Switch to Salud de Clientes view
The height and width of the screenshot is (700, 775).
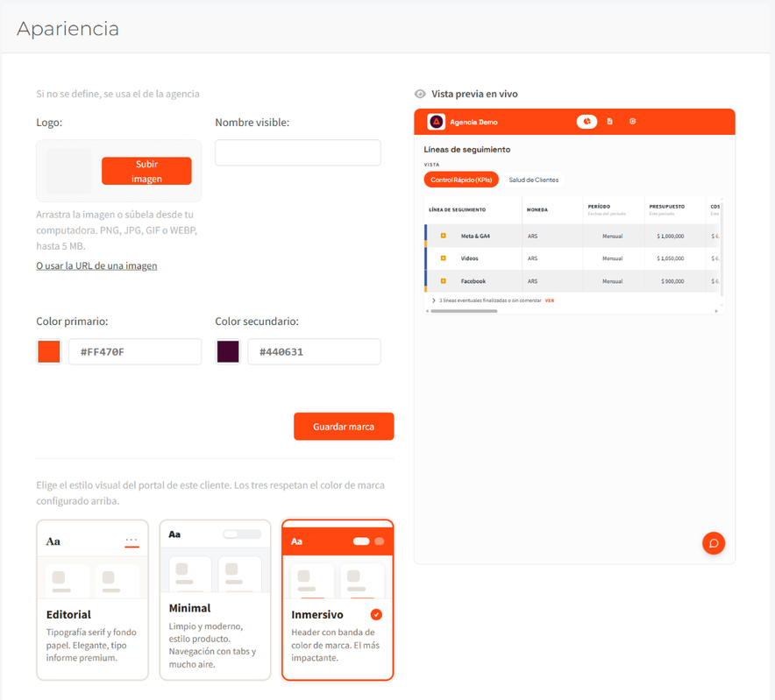[533, 180]
